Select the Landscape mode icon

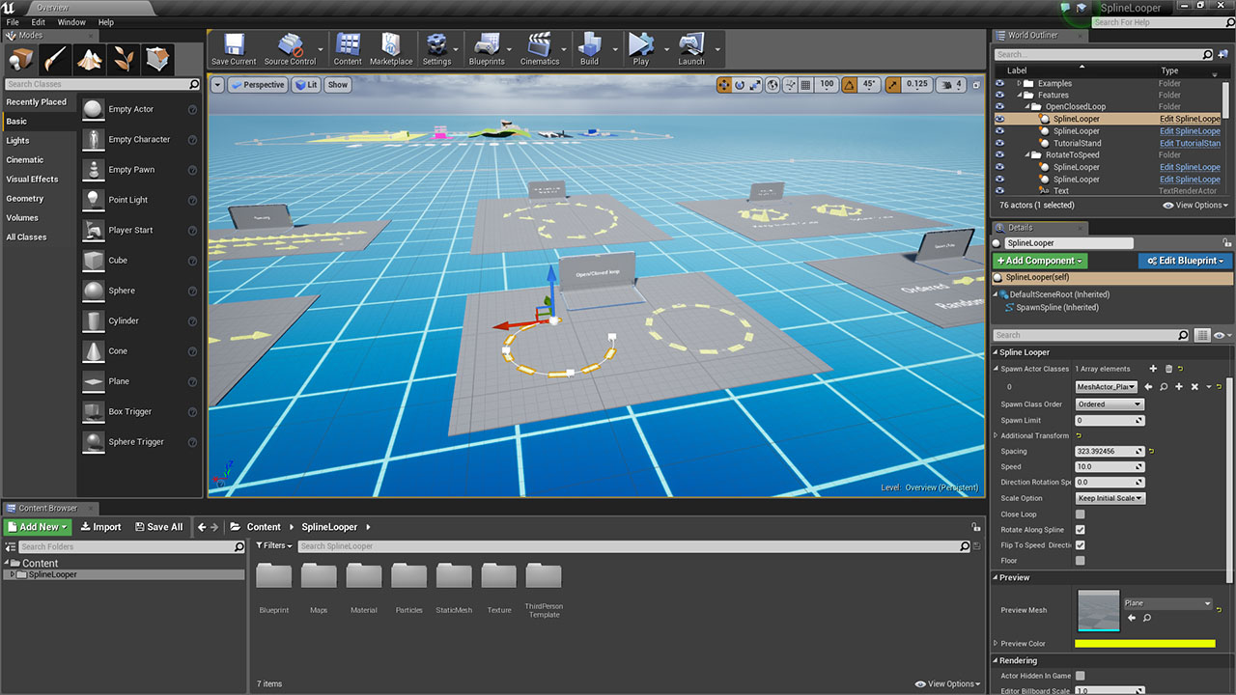[x=90, y=60]
